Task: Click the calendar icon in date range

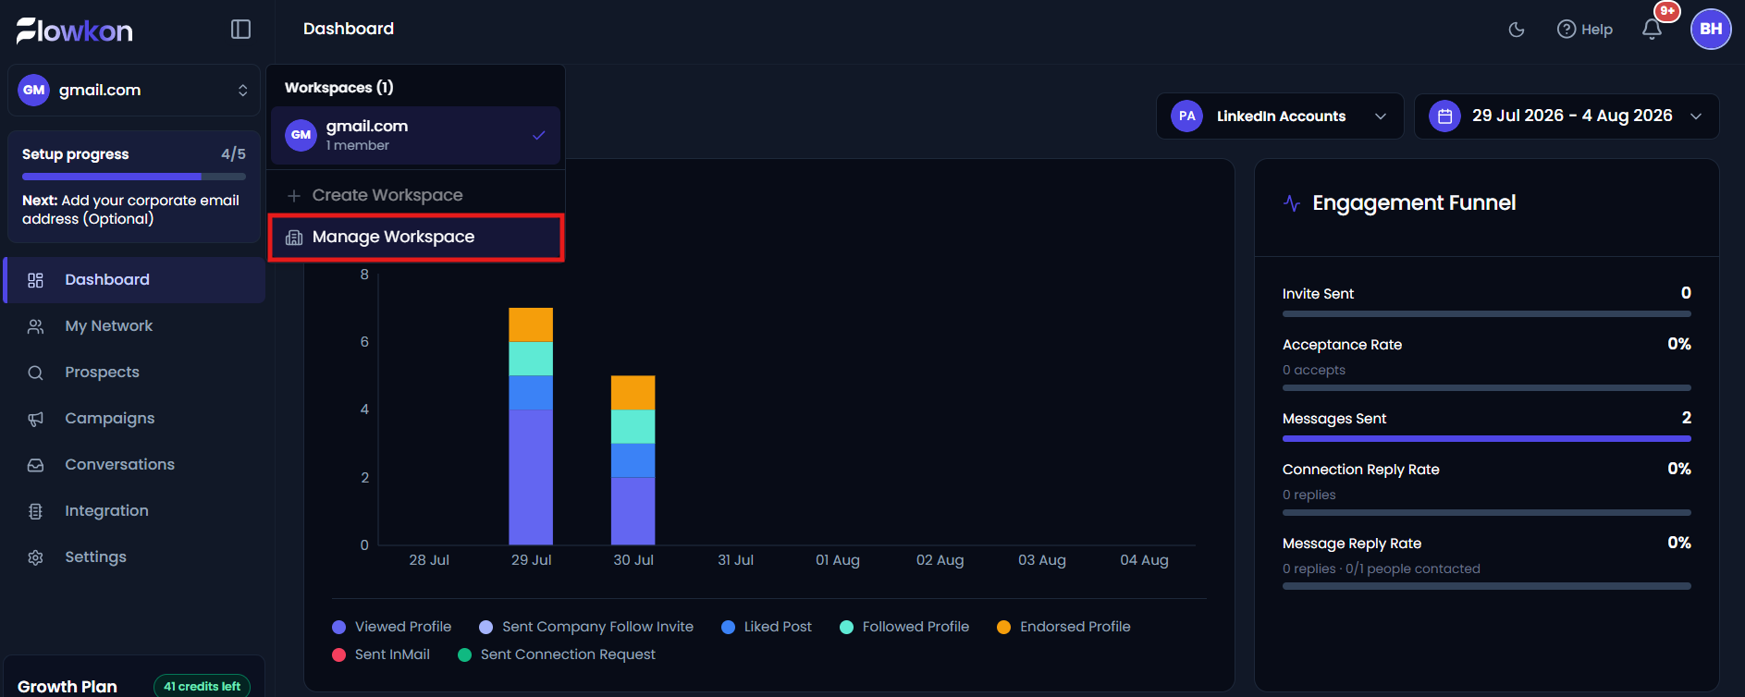Action: coord(1444,116)
